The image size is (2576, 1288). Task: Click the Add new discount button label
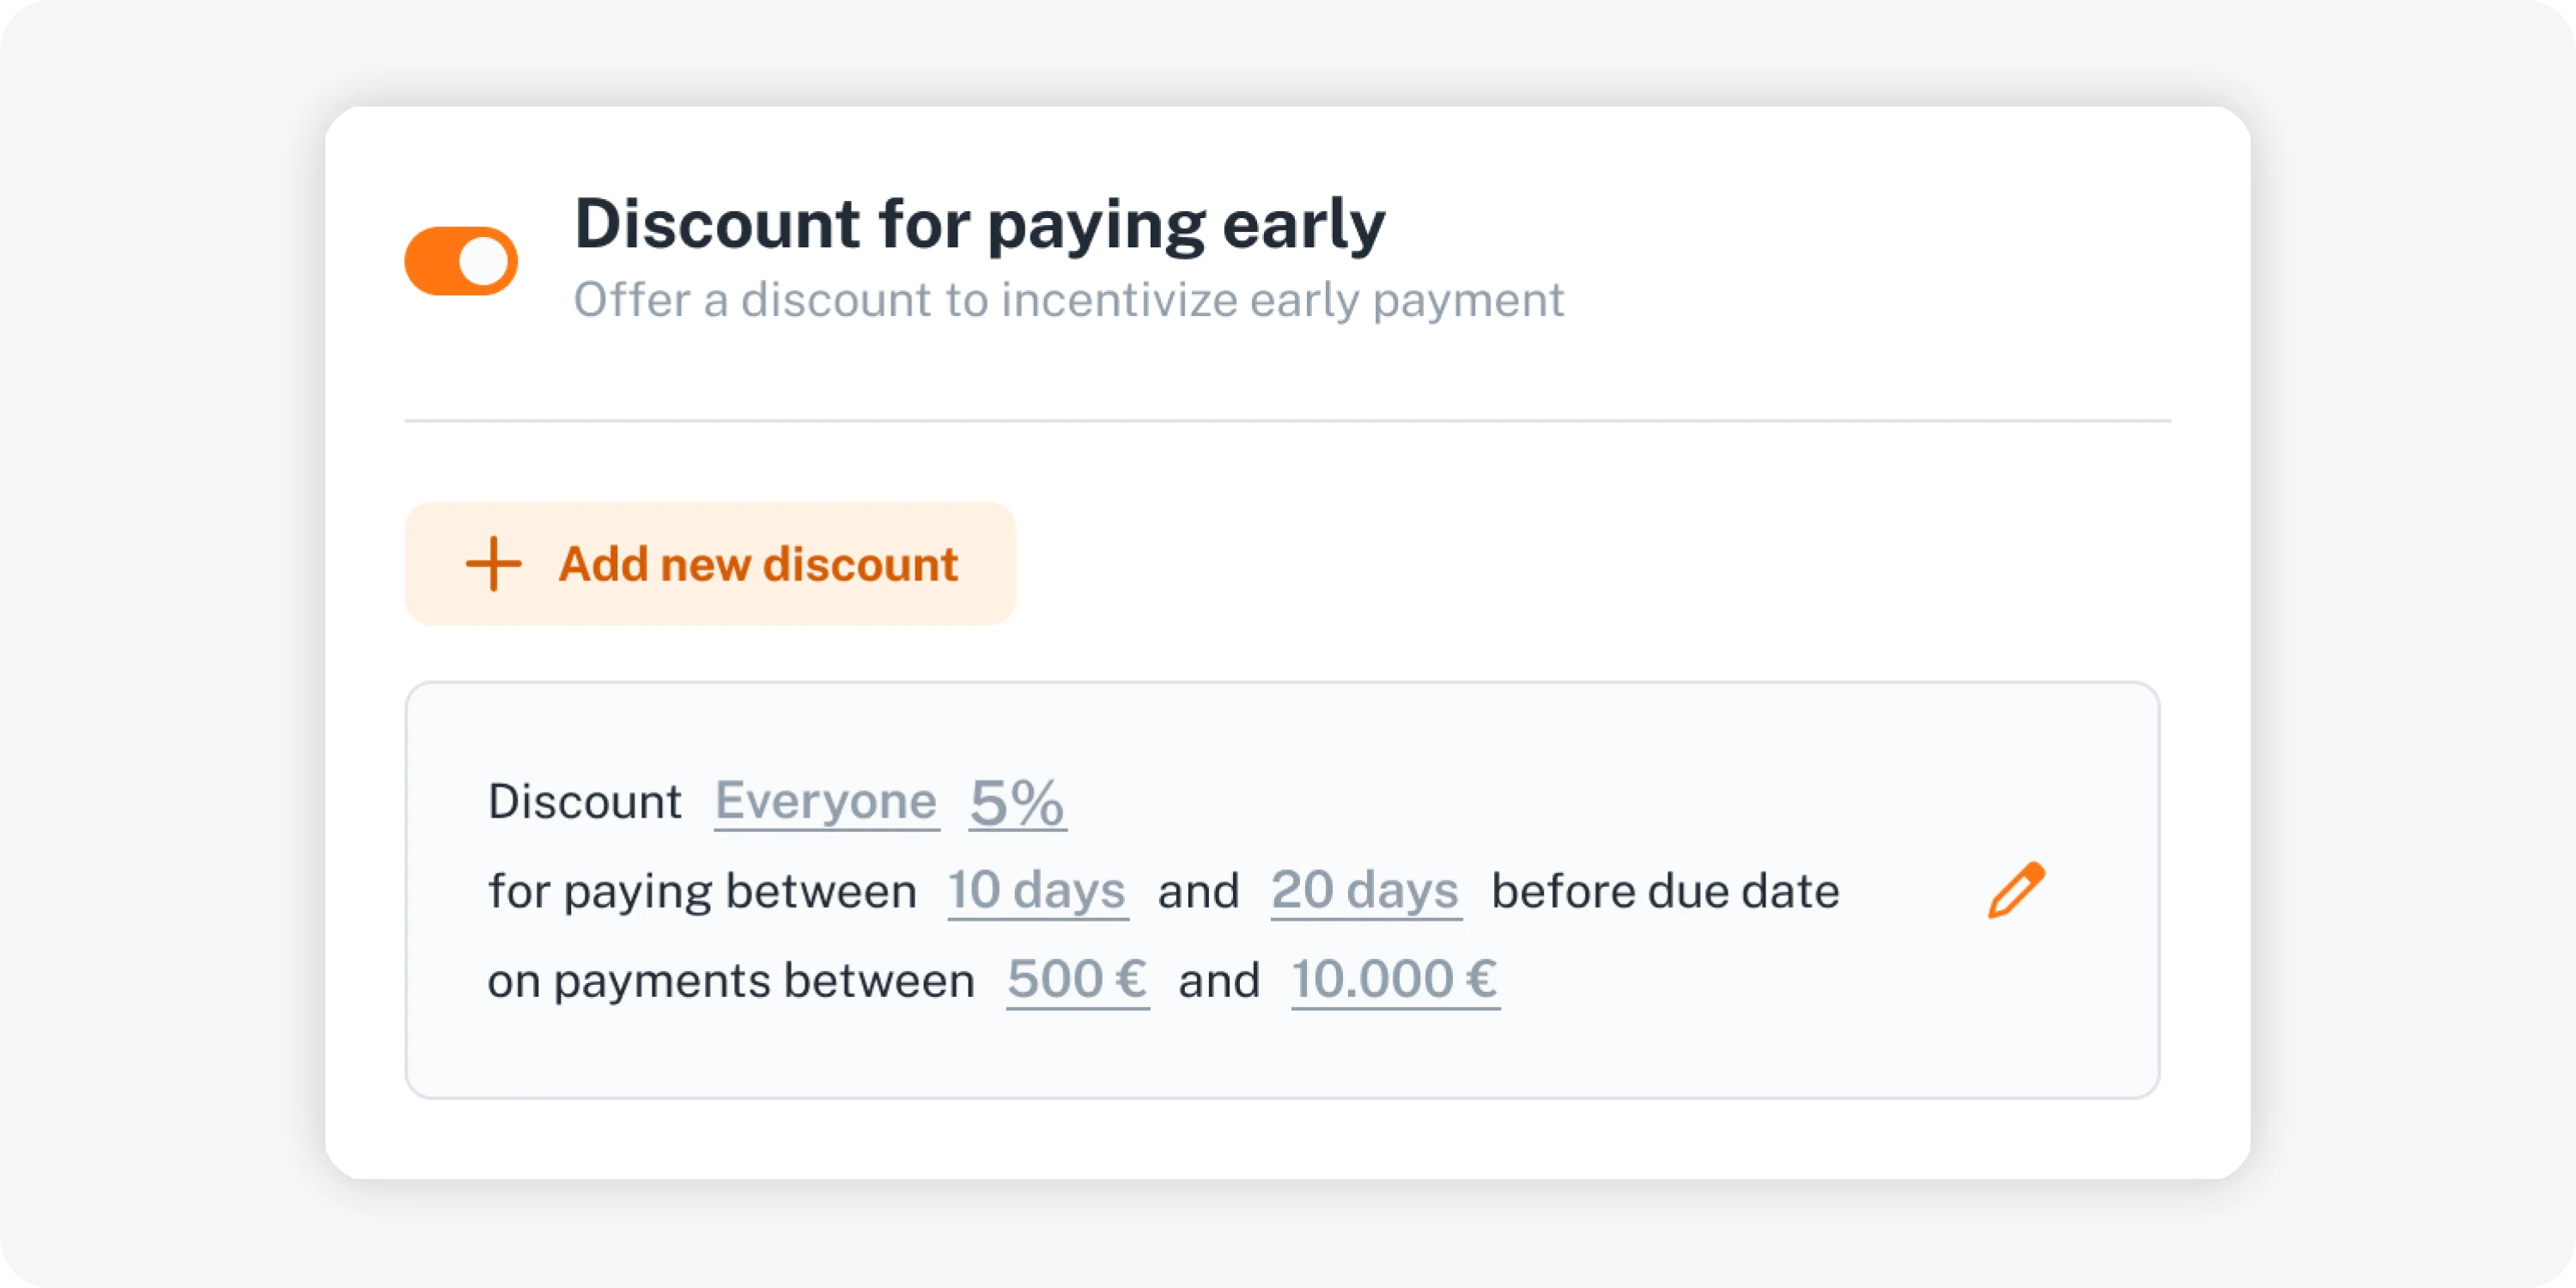pyautogui.click(x=758, y=564)
